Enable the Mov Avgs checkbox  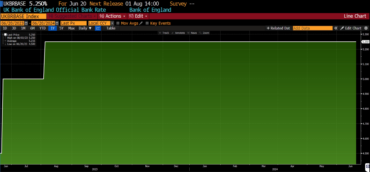pyautogui.click(x=118, y=23)
